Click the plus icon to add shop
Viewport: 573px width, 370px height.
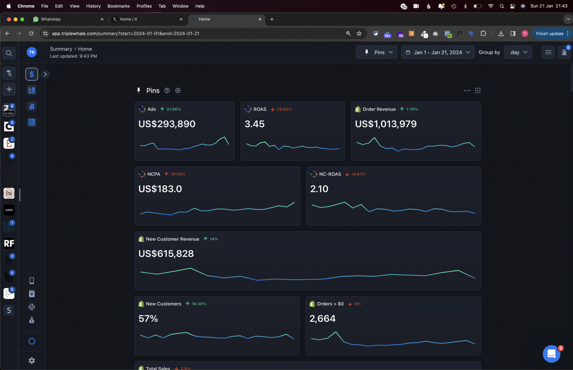click(x=9, y=89)
